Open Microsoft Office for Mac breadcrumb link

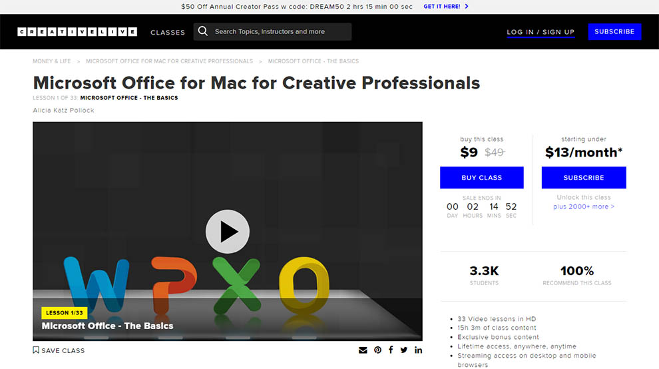point(169,61)
